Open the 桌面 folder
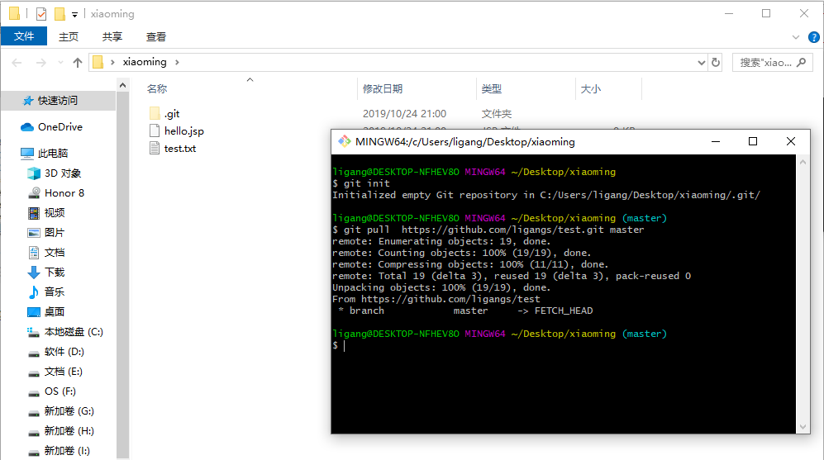Viewport: 824px width, 460px height. pos(54,311)
